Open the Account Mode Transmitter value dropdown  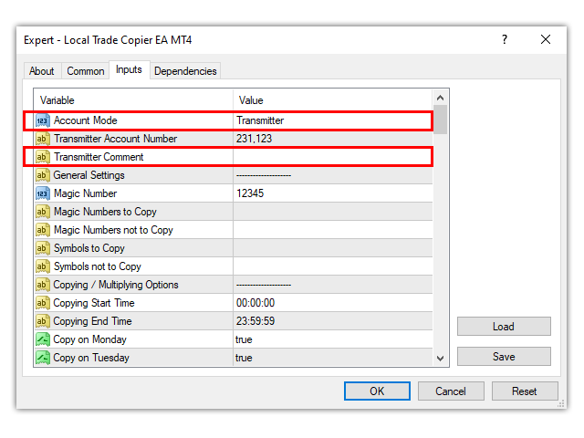tap(330, 120)
